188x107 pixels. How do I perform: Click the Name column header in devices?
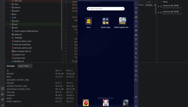point(165,2)
